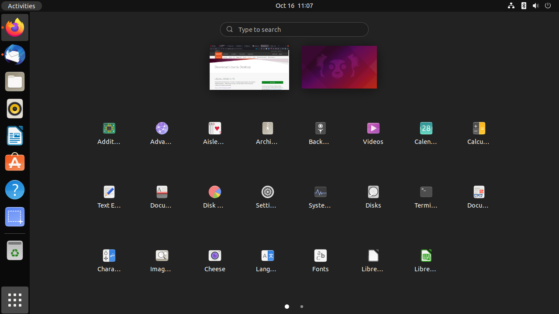Show all applications via dock grid button
This screenshot has height=314, width=559.
(x=14, y=300)
